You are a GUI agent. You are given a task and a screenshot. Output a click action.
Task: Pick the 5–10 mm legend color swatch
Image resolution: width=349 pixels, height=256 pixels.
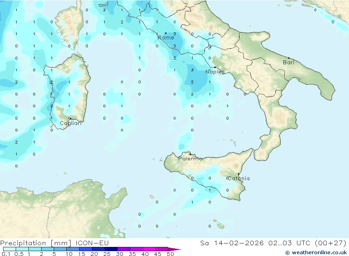coord(60,249)
